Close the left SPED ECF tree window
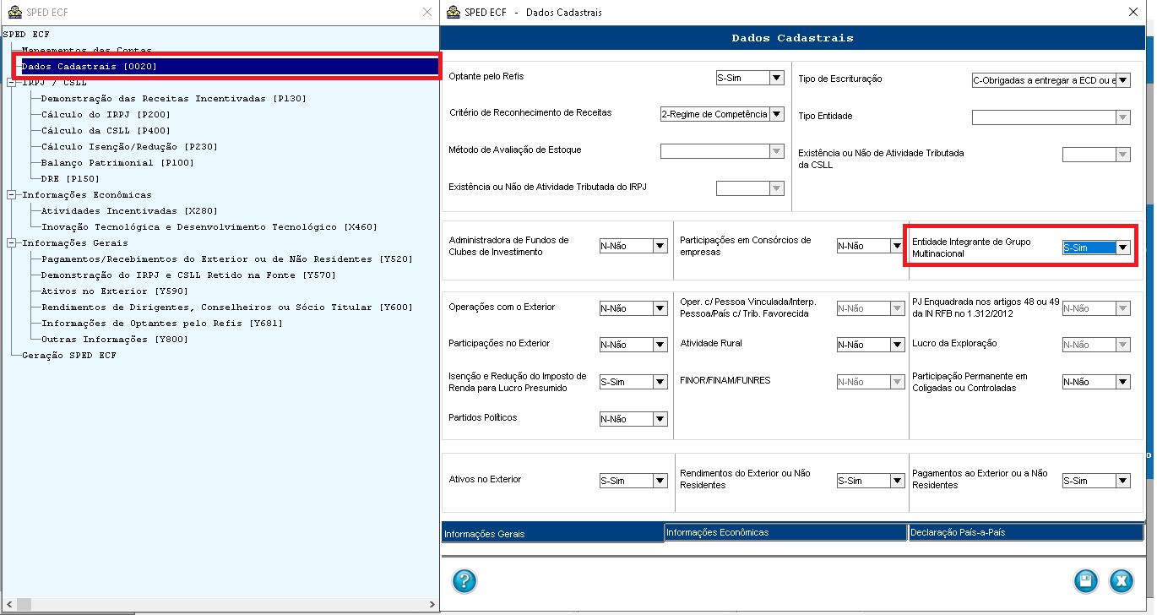Screen dimensions: 1157x615 pos(427,12)
